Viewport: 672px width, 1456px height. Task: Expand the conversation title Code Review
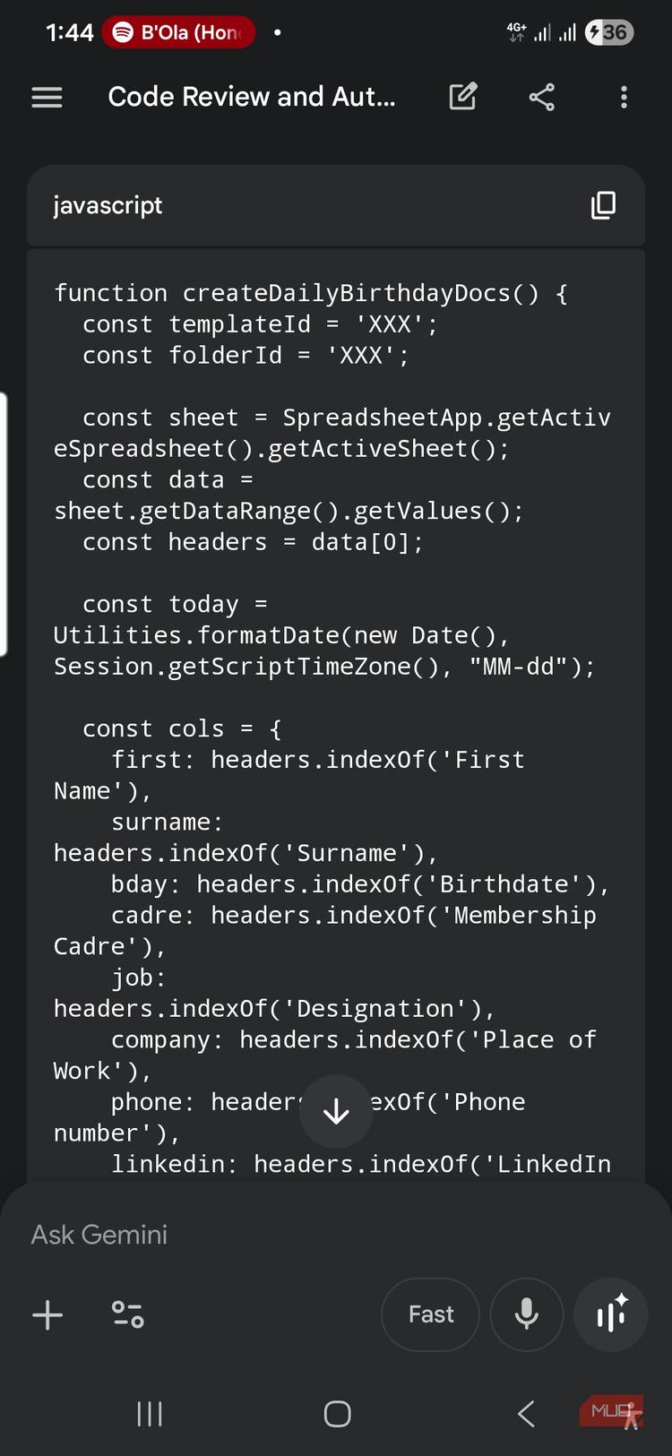point(251,97)
